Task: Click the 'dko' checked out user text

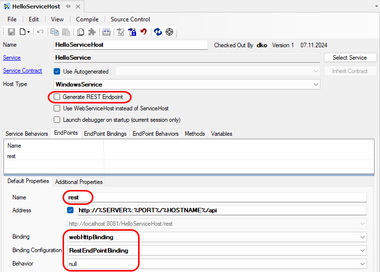Action: [x=262, y=45]
